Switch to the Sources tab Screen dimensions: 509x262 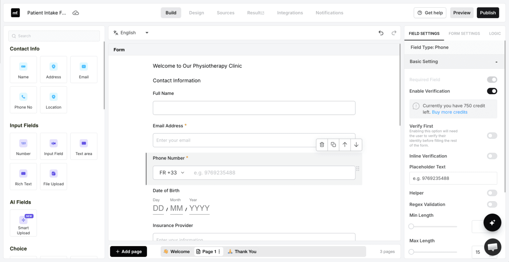coord(226,13)
